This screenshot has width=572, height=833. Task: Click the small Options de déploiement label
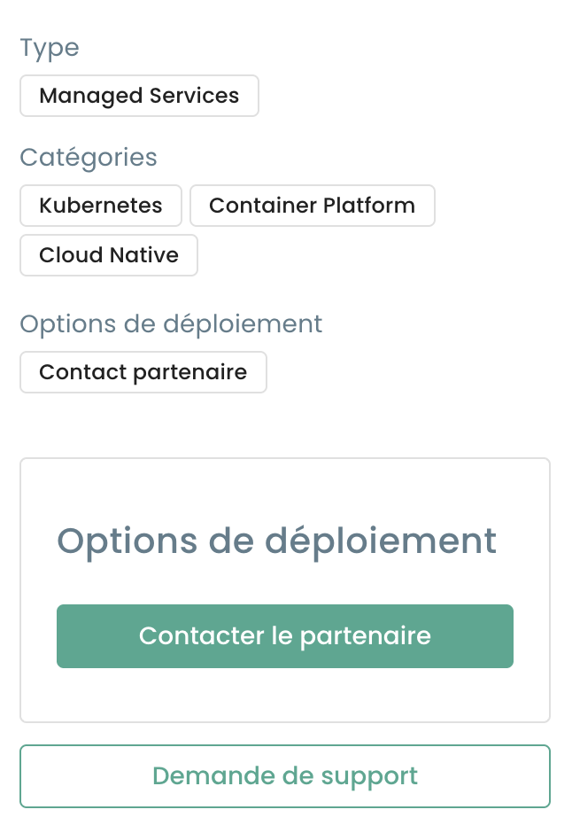tap(171, 324)
